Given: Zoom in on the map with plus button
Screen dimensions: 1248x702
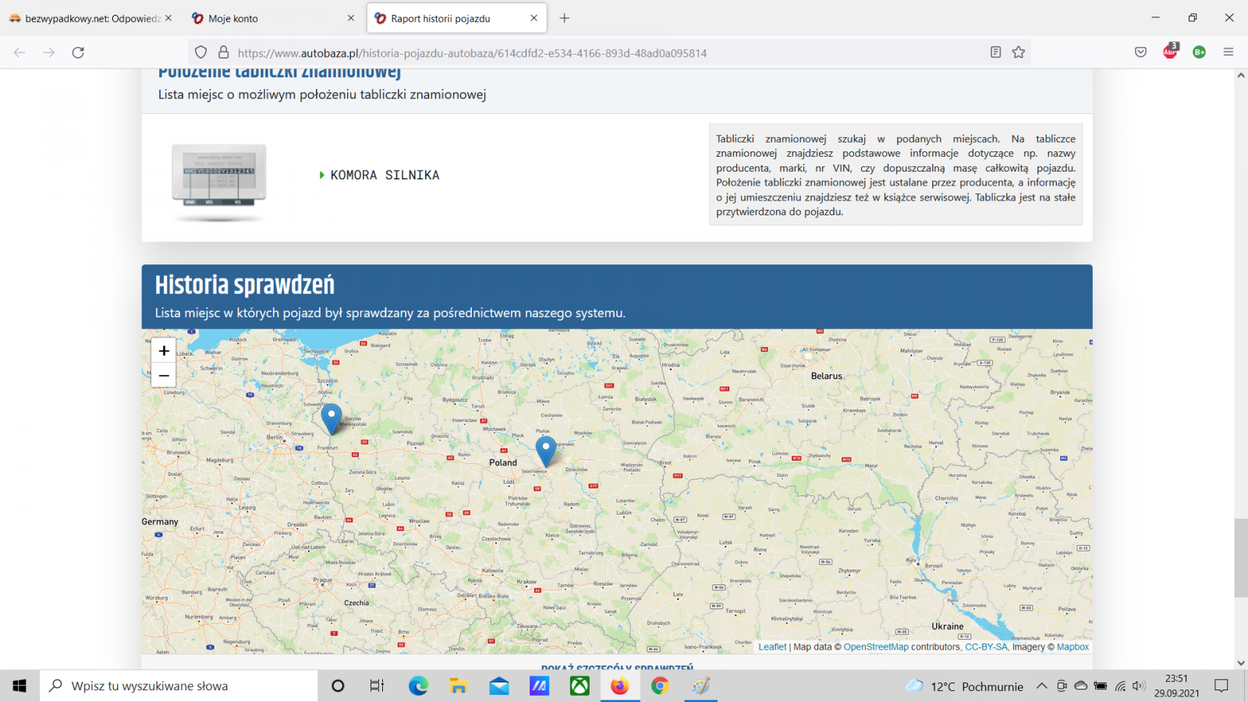Looking at the screenshot, I should pyautogui.click(x=164, y=351).
